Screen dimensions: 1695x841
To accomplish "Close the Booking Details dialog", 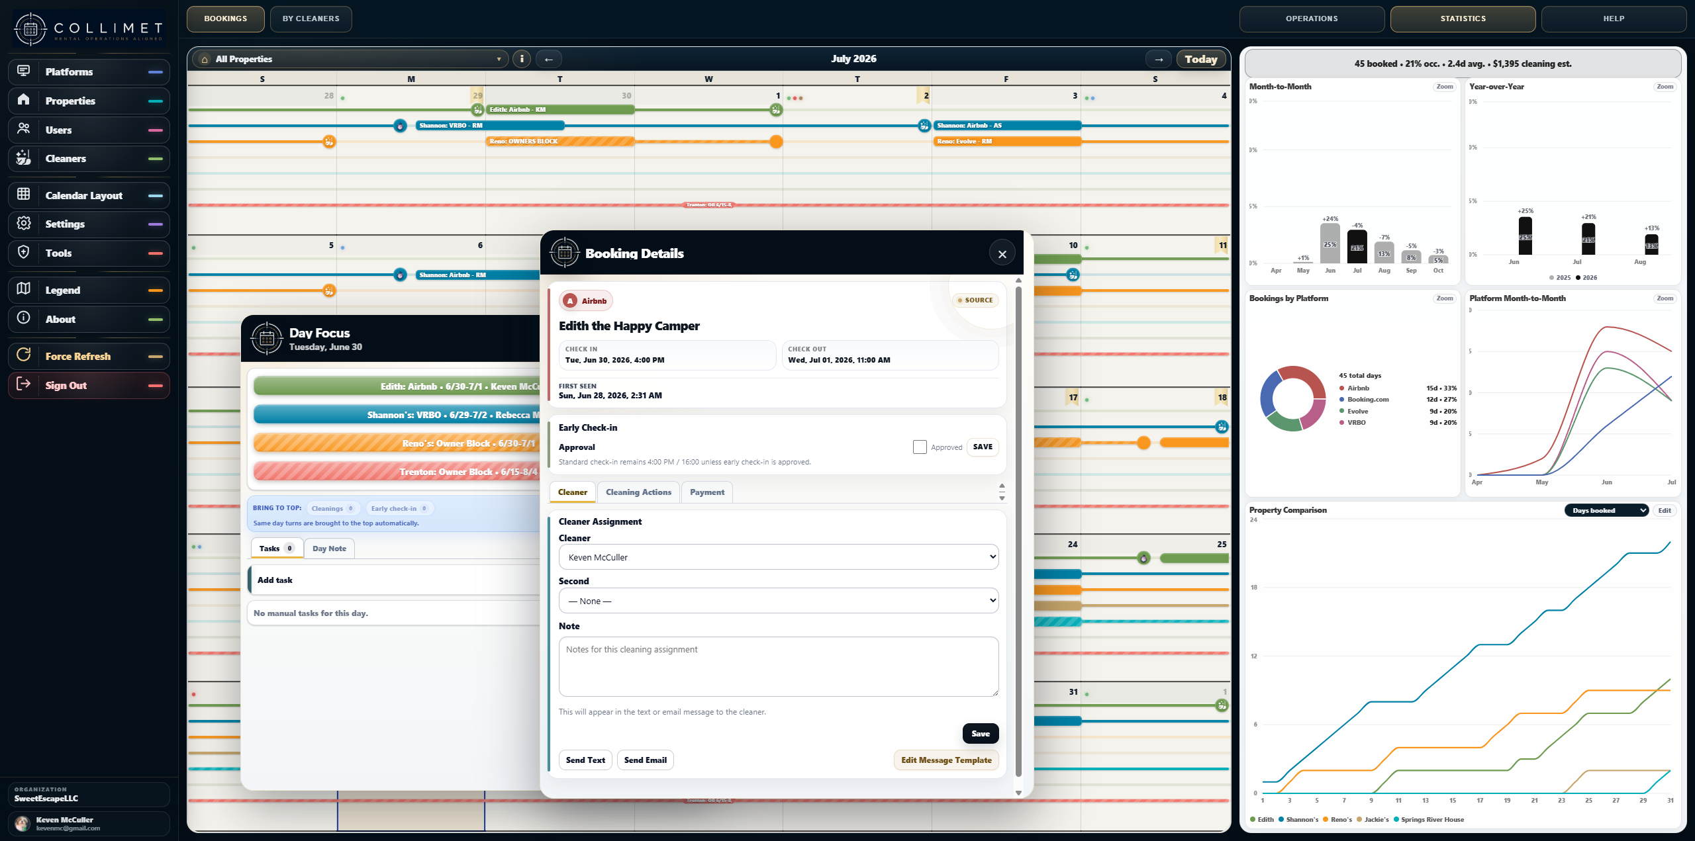I will 1002,253.
